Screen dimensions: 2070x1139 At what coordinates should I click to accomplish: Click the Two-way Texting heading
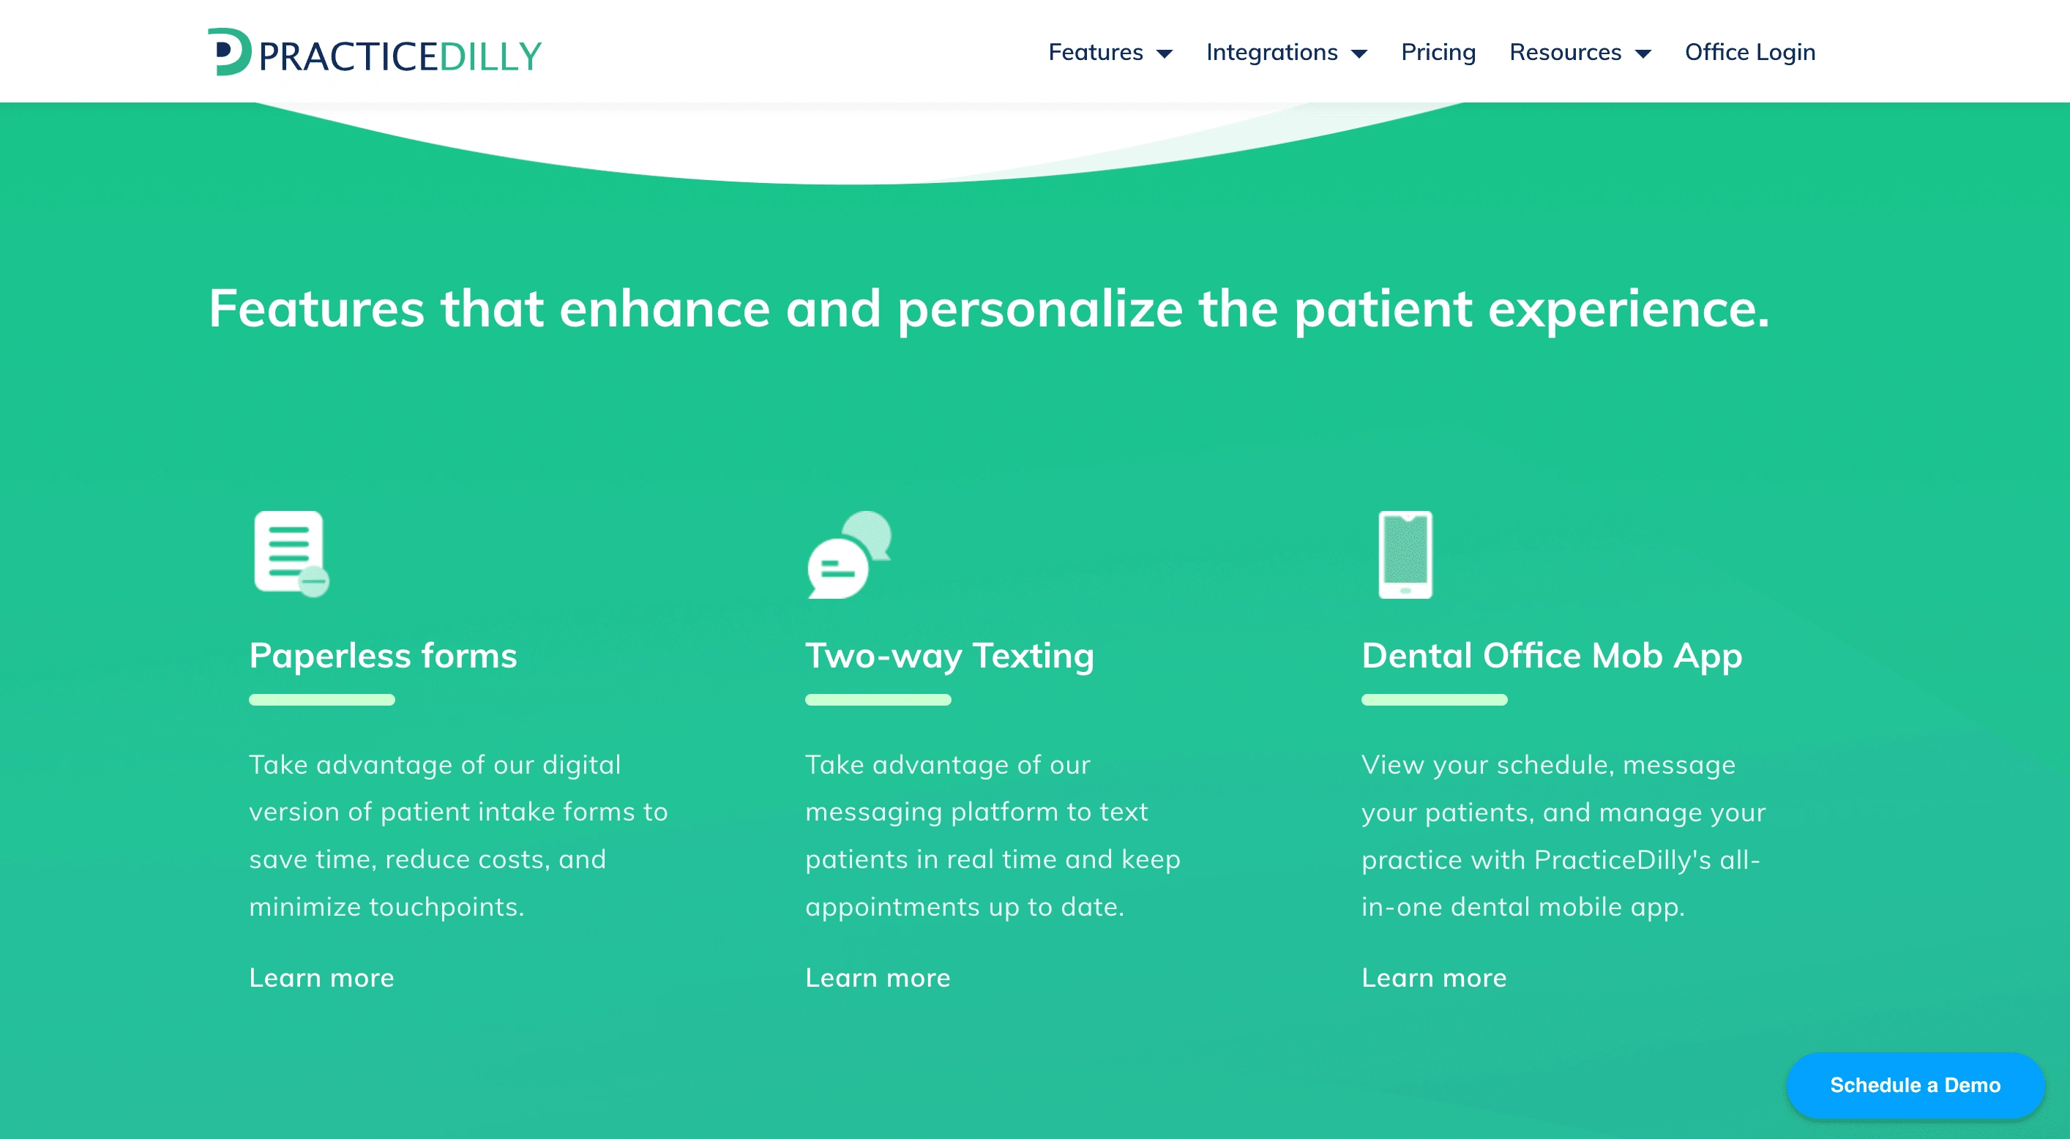point(949,656)
